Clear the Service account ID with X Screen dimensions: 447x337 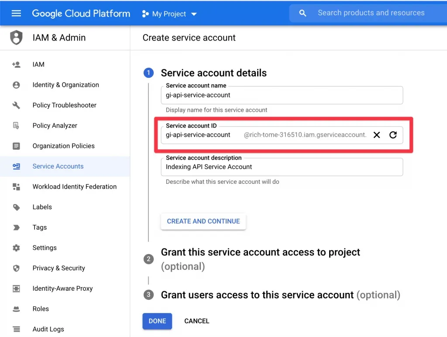(x=377, y=135)
